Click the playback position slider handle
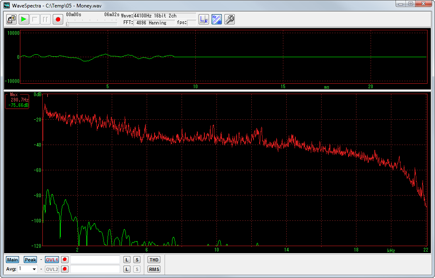 click(x=67, y=24)
